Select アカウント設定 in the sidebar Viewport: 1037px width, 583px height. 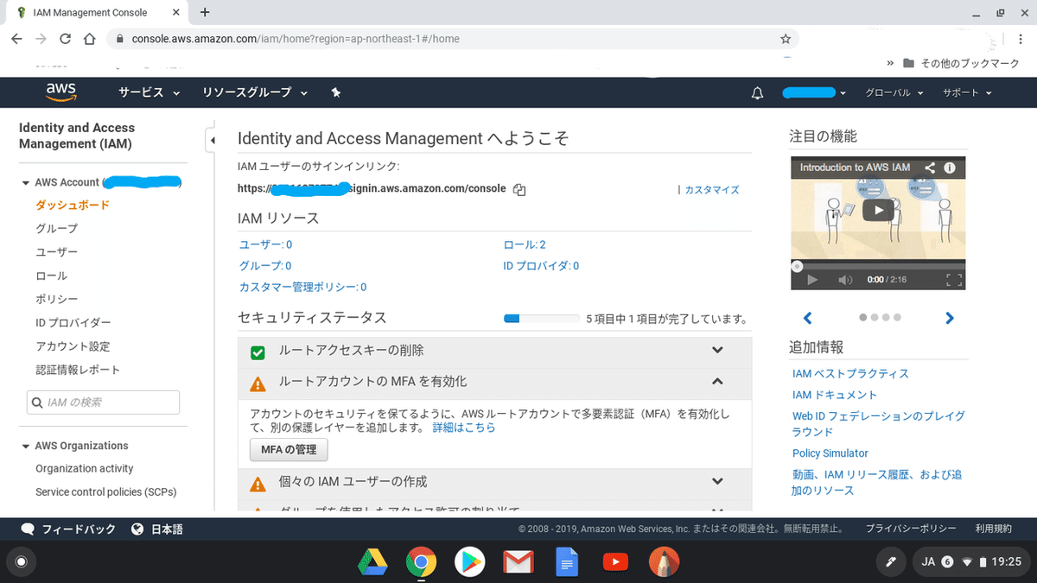pyautogui.click(x=73, y=346)
